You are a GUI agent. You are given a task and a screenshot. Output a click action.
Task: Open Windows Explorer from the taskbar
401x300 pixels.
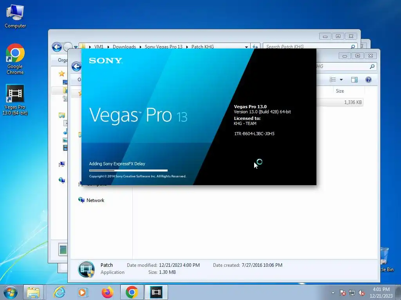coord(34,292)
